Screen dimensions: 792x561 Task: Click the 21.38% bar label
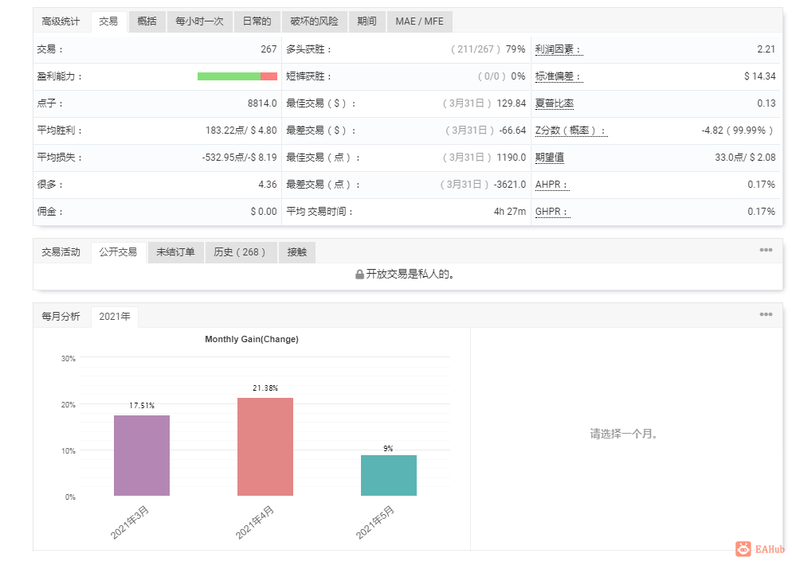pyautogui.click(x=265, y=388)
